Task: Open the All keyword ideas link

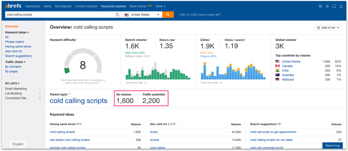Action: tap(7, 37)
